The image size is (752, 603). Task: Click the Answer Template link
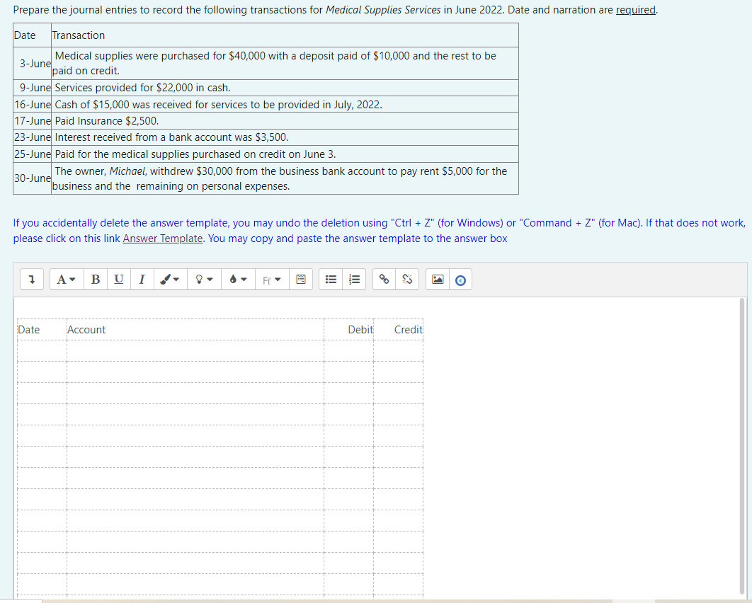[x=162, y=239]
